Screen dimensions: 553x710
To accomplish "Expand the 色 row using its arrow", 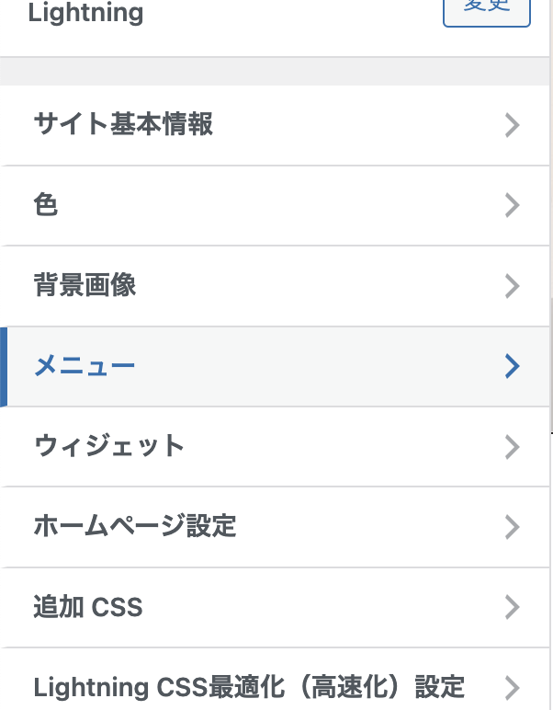I will 513,206.
